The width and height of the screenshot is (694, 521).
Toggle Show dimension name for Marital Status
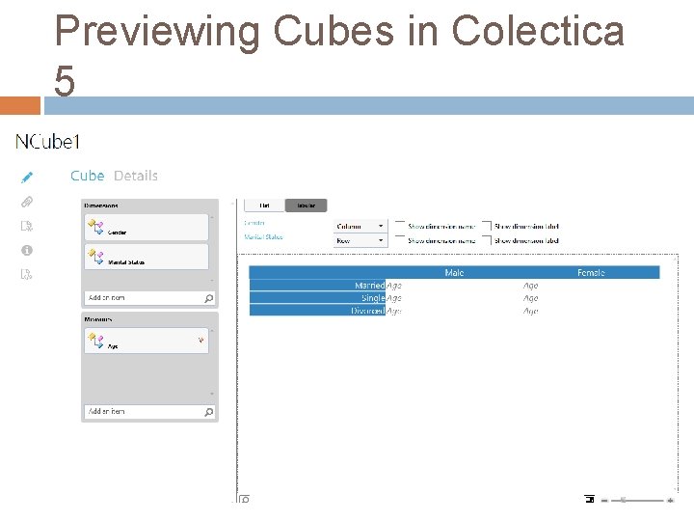tap(400, 240)
